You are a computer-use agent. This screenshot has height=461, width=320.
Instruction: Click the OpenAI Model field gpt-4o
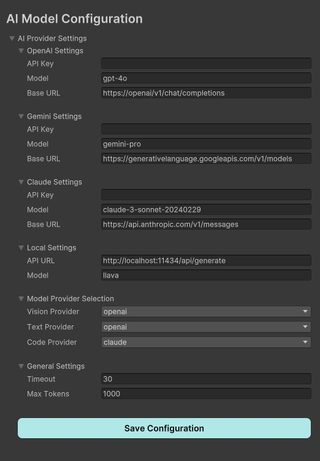pos(206,78)
